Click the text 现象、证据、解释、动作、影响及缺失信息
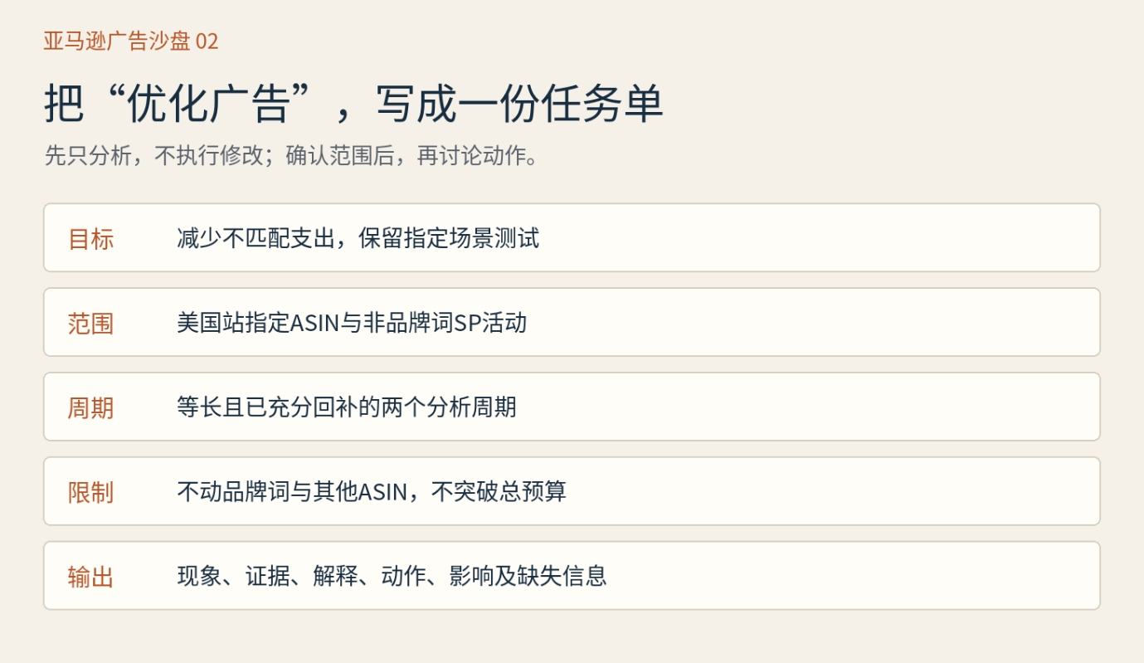 tap(392, 577)
